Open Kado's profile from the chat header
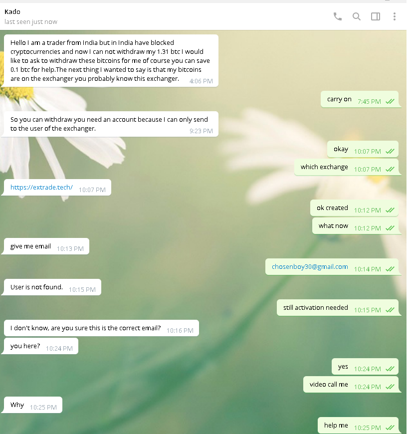The image size is (411, 434). pyautogui.click(x=12, y=11)
